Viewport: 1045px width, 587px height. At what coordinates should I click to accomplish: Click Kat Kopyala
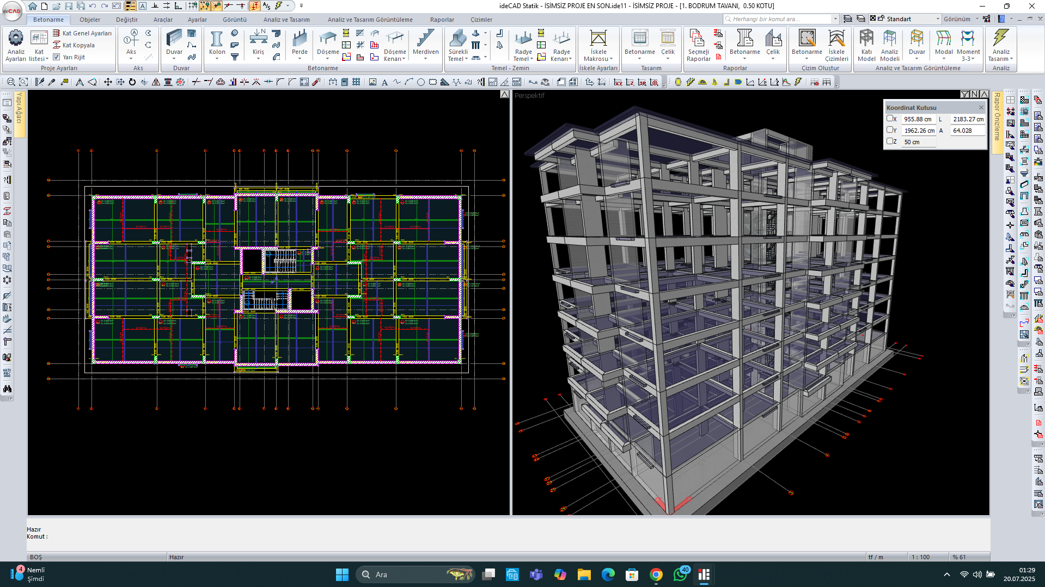pos(74,45)
